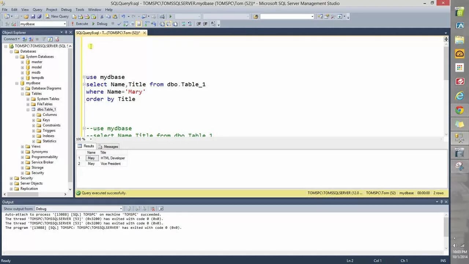
Task: Toggle Results to Grid mode button
Action: click(x=168, y=24)
